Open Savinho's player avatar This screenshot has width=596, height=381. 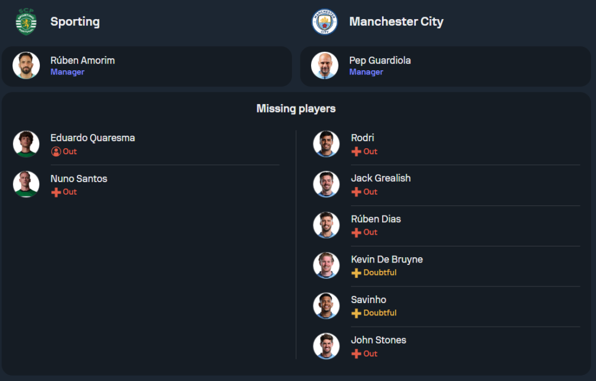(x=326, y=305)
